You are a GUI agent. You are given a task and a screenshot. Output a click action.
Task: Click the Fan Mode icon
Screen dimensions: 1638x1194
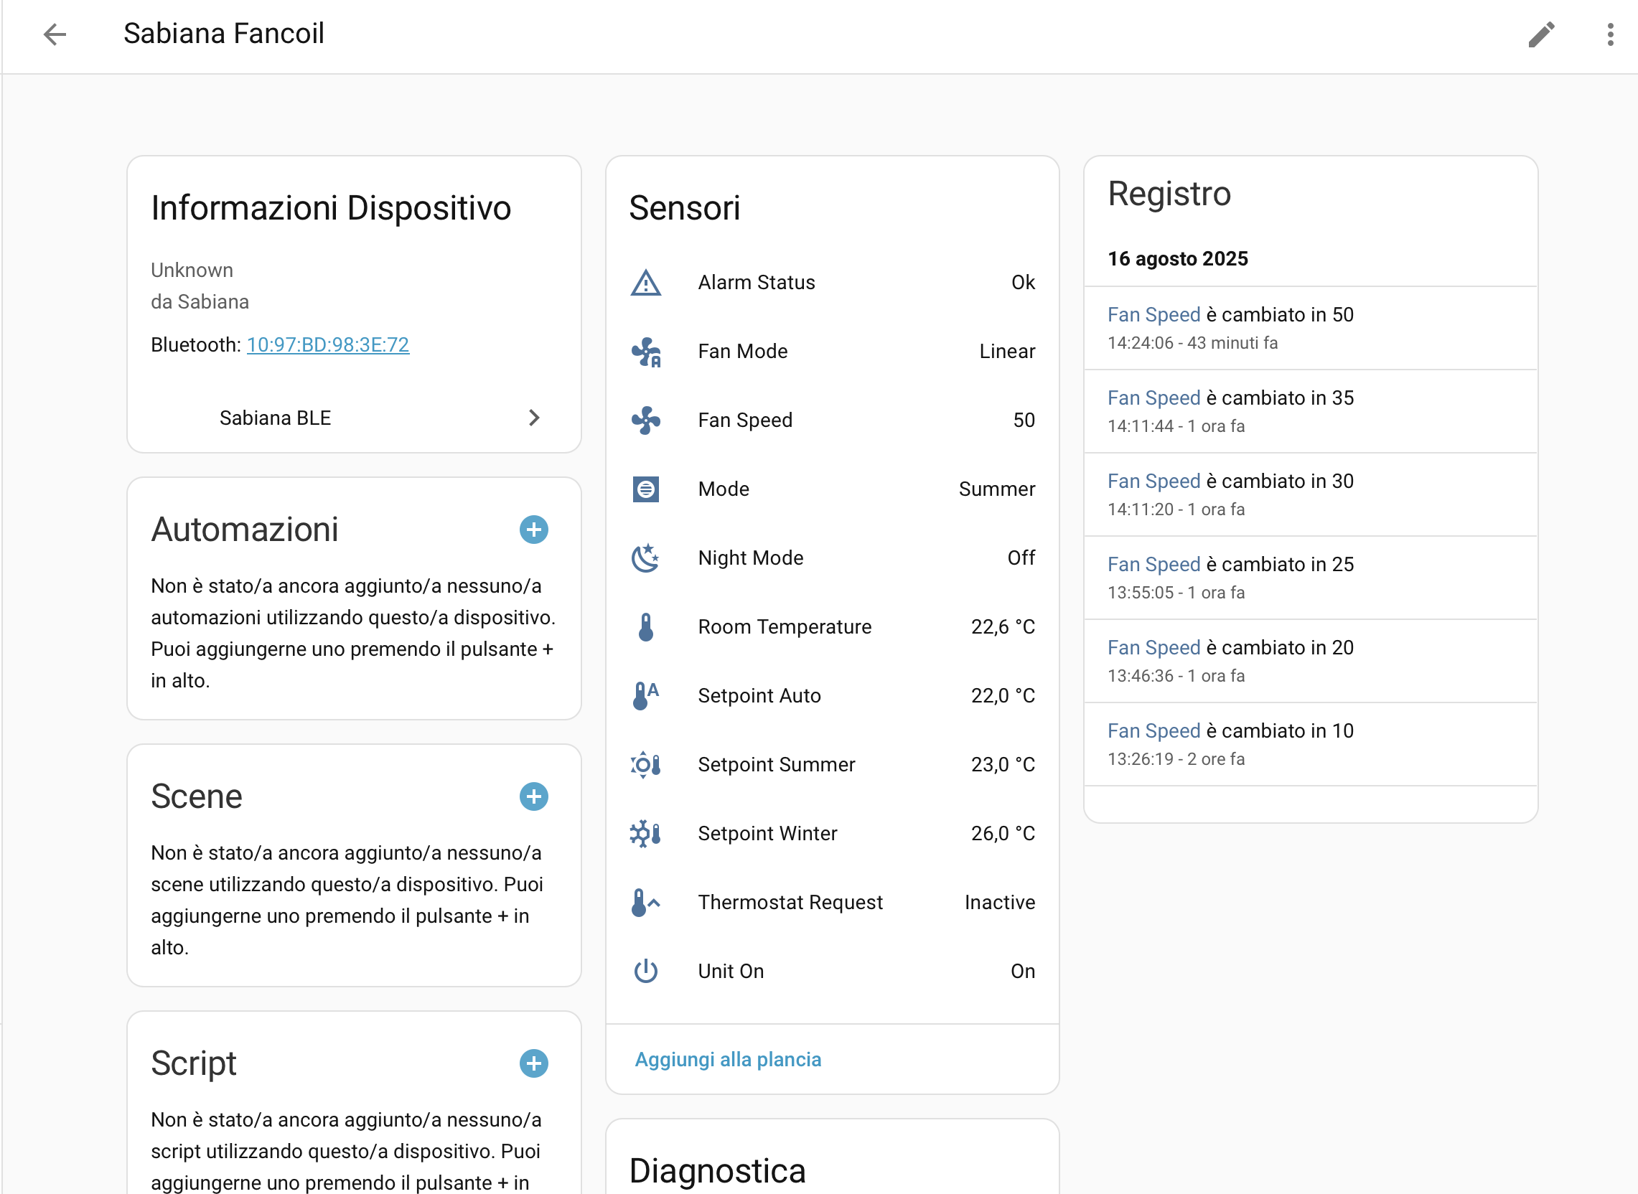point(645,352)
